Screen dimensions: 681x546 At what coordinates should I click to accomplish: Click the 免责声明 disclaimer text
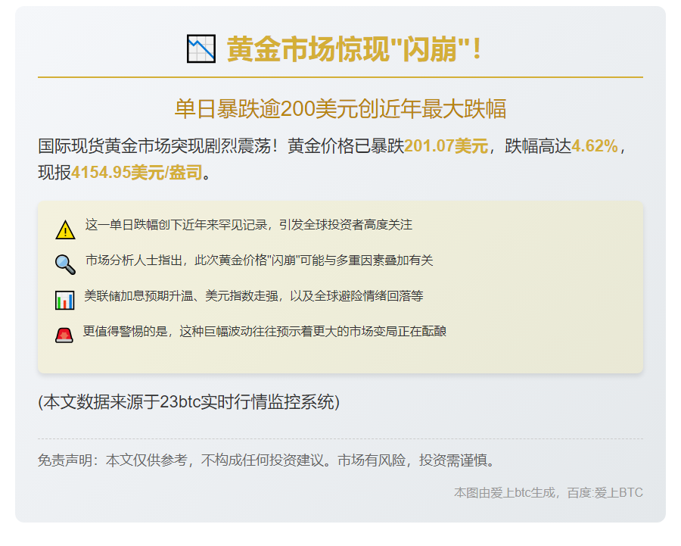point(269,460)
